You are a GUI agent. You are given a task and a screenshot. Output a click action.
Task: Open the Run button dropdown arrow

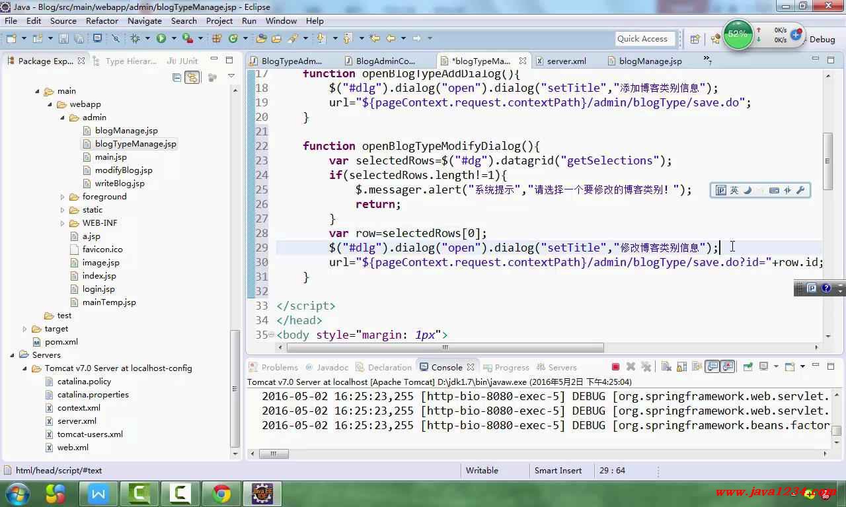coord(174,38)
